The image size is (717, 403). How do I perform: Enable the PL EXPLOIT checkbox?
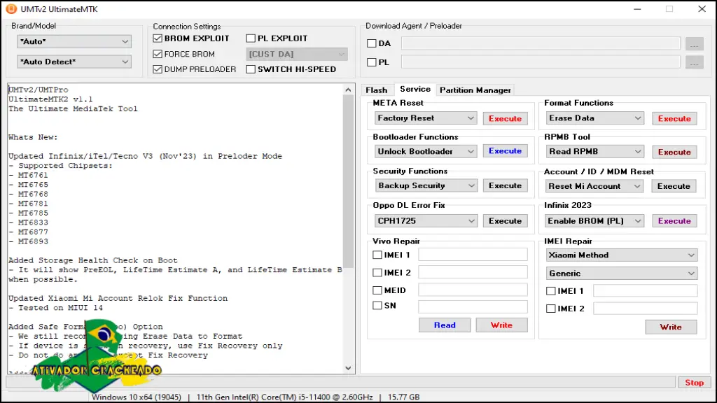tap(251, 38)
